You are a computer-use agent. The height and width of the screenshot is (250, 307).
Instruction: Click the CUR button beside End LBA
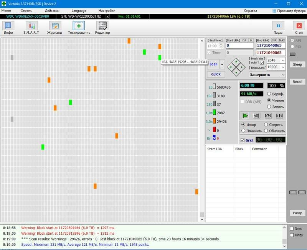[x=274, y=40]
